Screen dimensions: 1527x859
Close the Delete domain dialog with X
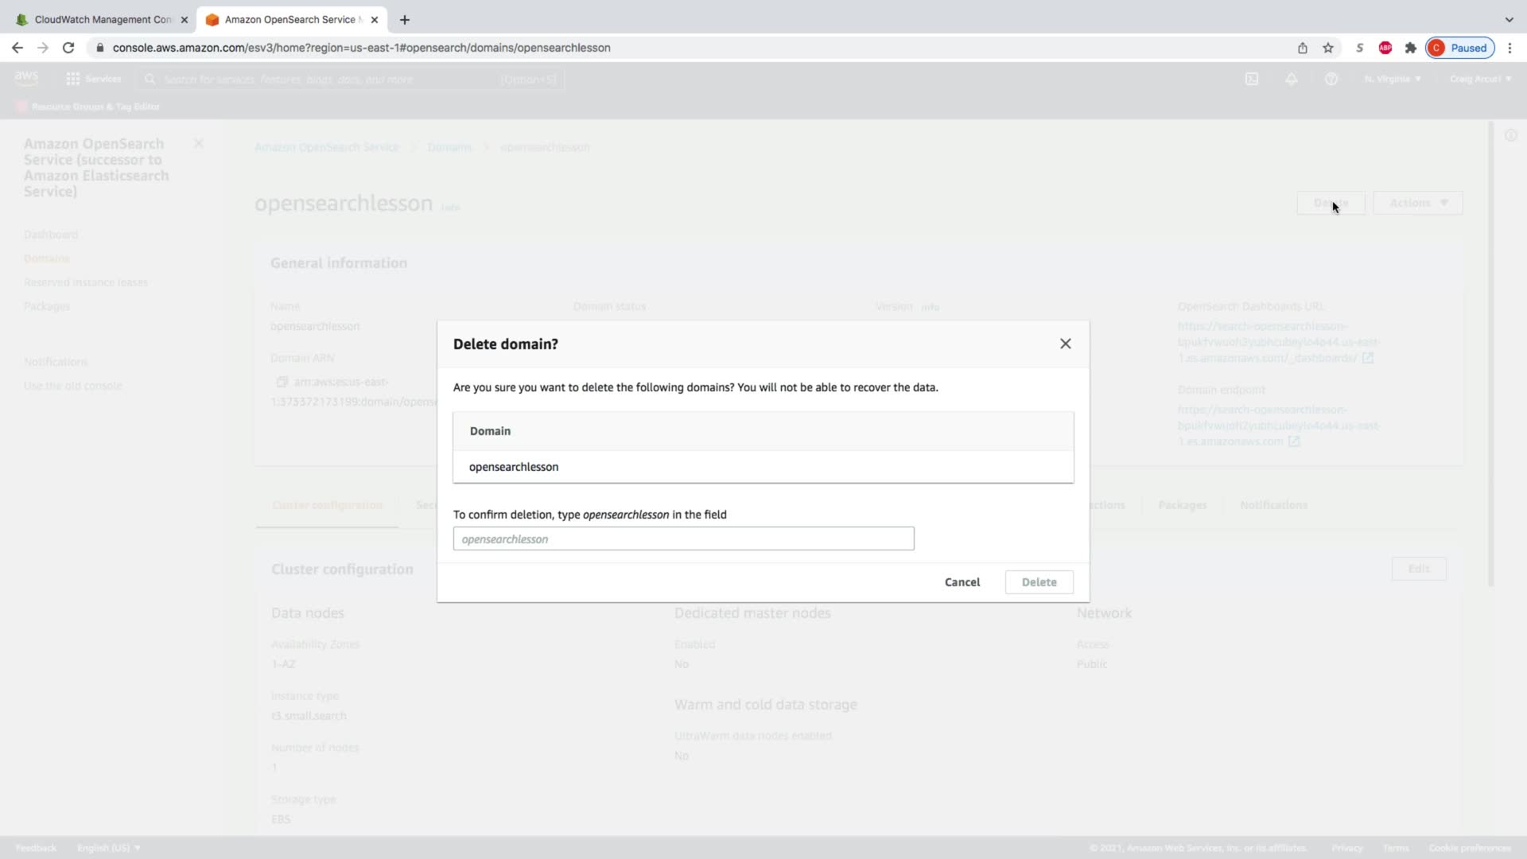tap(1065, 344)
